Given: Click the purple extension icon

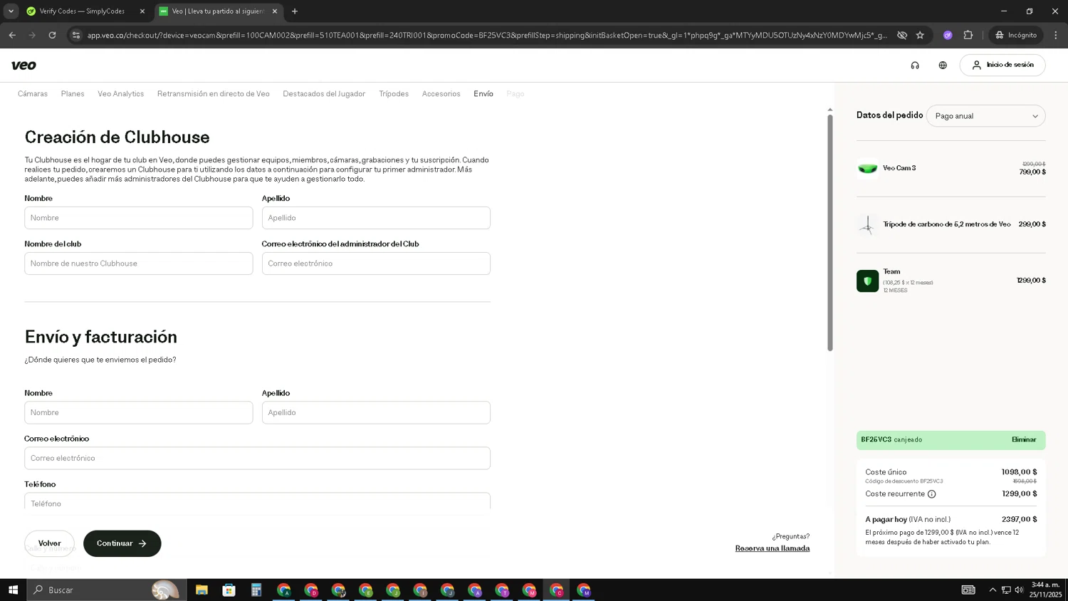Looking at the screenshot, I should click(948, 35).
